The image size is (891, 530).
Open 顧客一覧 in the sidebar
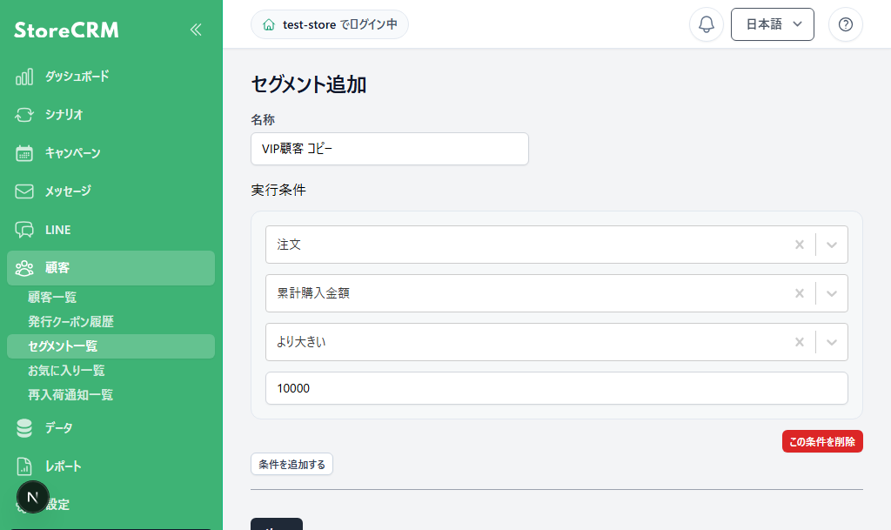coord(52,297)
